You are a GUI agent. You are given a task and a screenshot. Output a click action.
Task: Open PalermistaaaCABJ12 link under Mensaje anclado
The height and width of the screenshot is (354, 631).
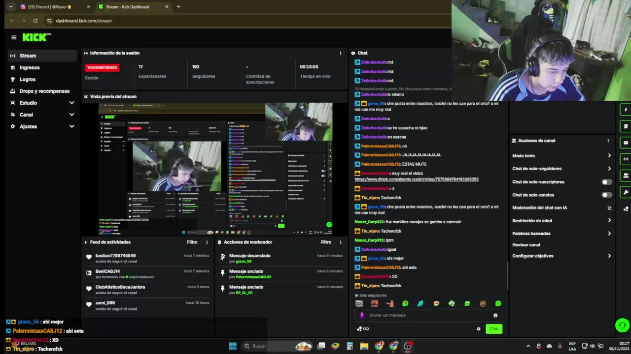[x=253, y=277]
